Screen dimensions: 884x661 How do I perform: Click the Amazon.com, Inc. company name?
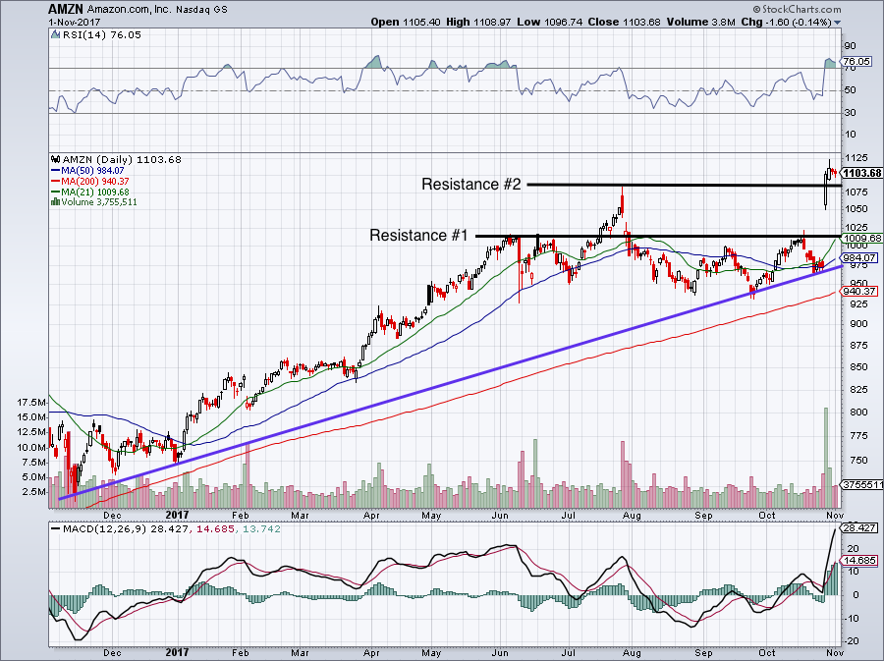pos(128,10)
